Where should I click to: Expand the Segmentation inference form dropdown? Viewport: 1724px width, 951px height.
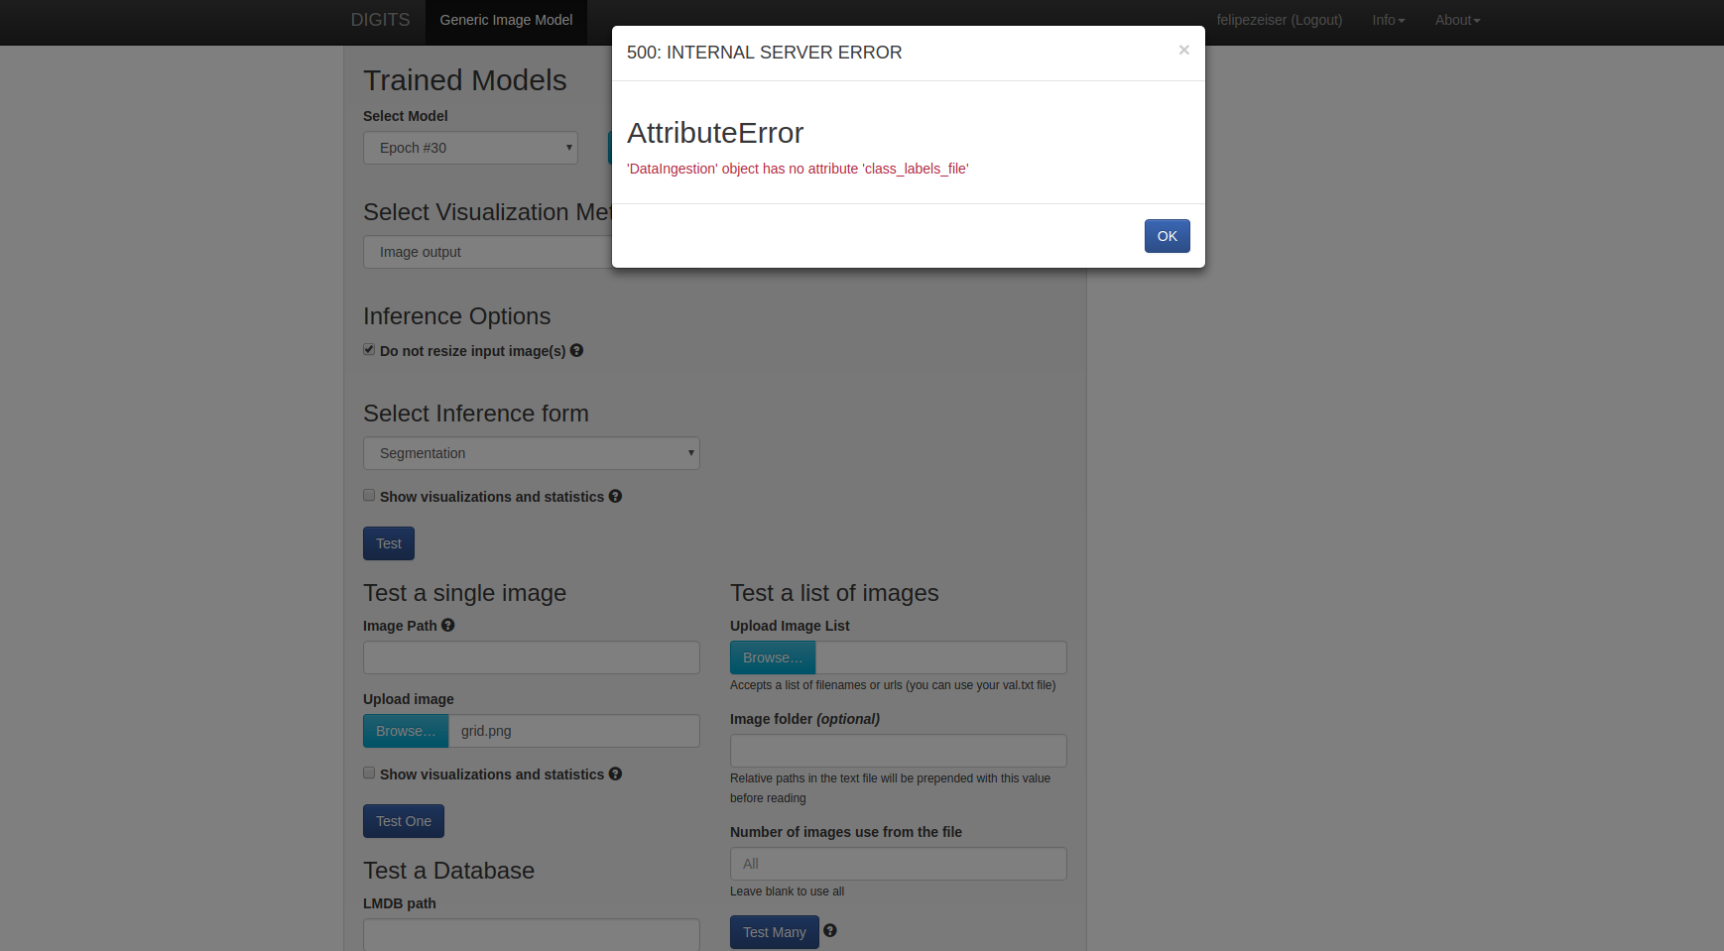pos(532,453)
